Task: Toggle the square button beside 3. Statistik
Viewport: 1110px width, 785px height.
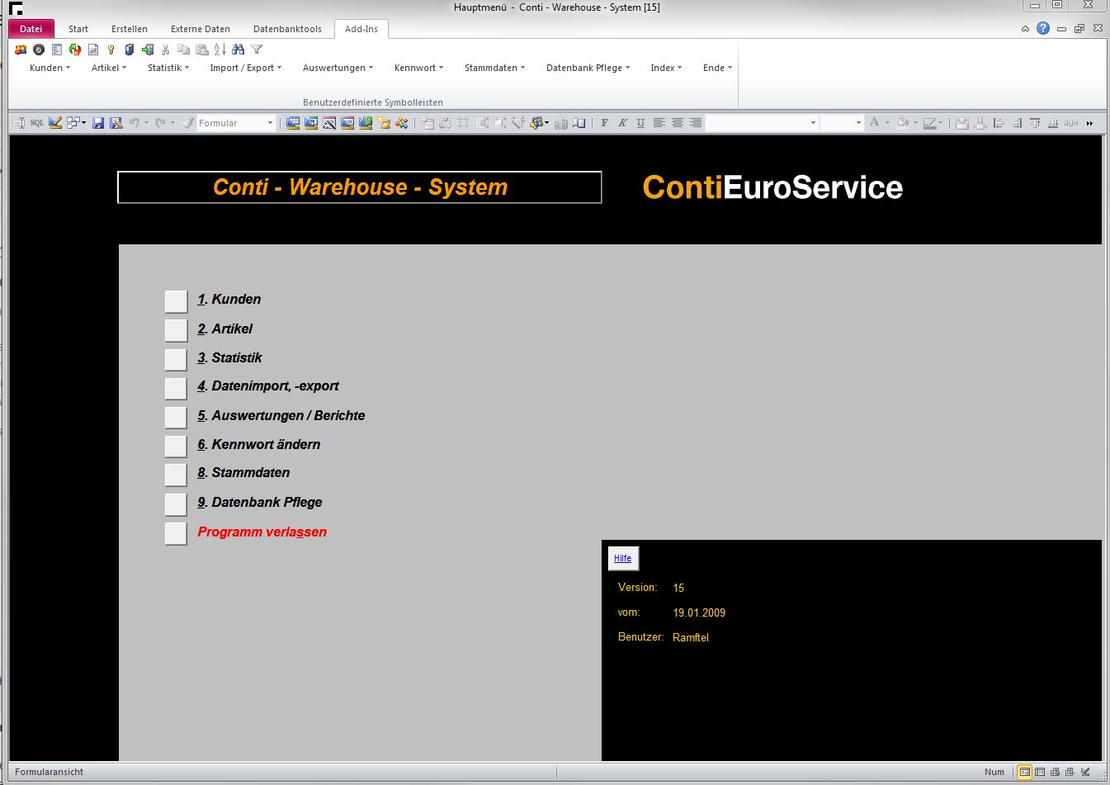Action: (x=176, y=359)
